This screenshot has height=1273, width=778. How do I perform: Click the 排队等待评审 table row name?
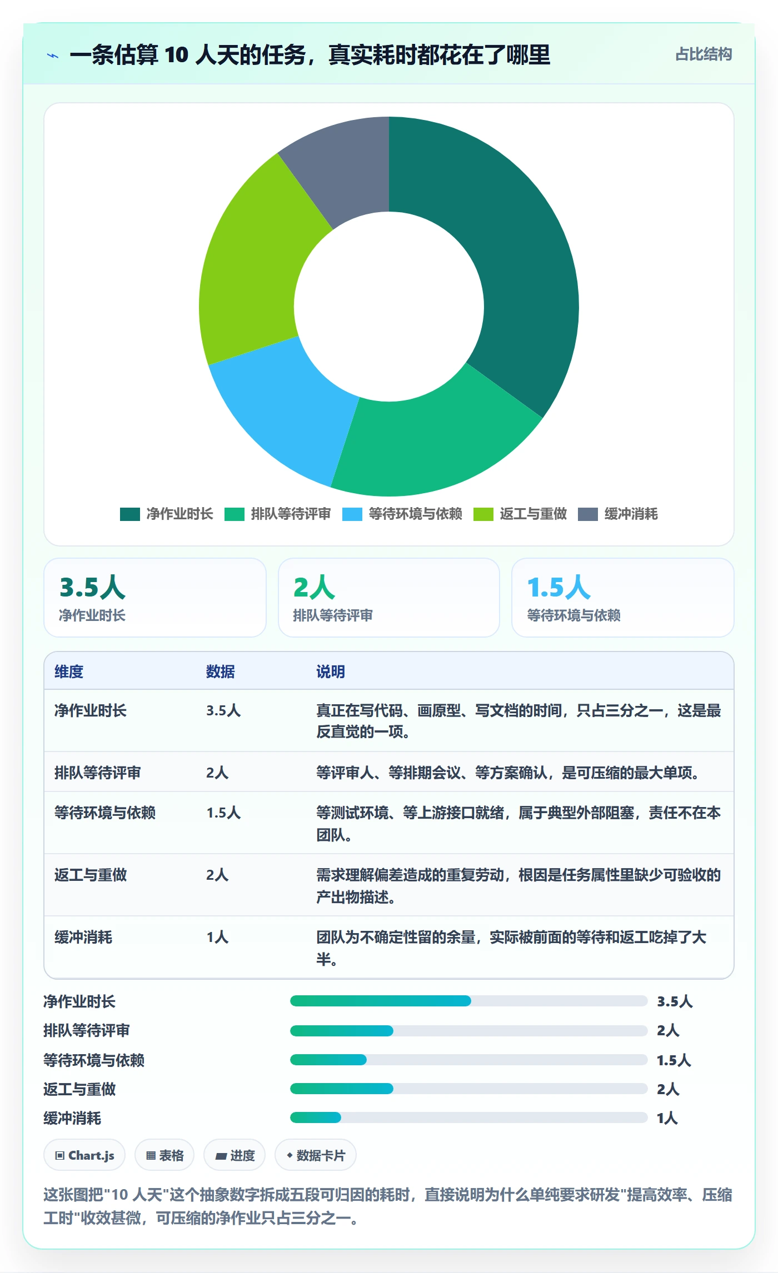[x=98, y=773]
